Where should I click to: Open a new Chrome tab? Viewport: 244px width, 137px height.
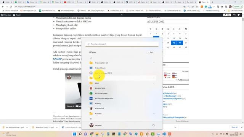(213, 2)
